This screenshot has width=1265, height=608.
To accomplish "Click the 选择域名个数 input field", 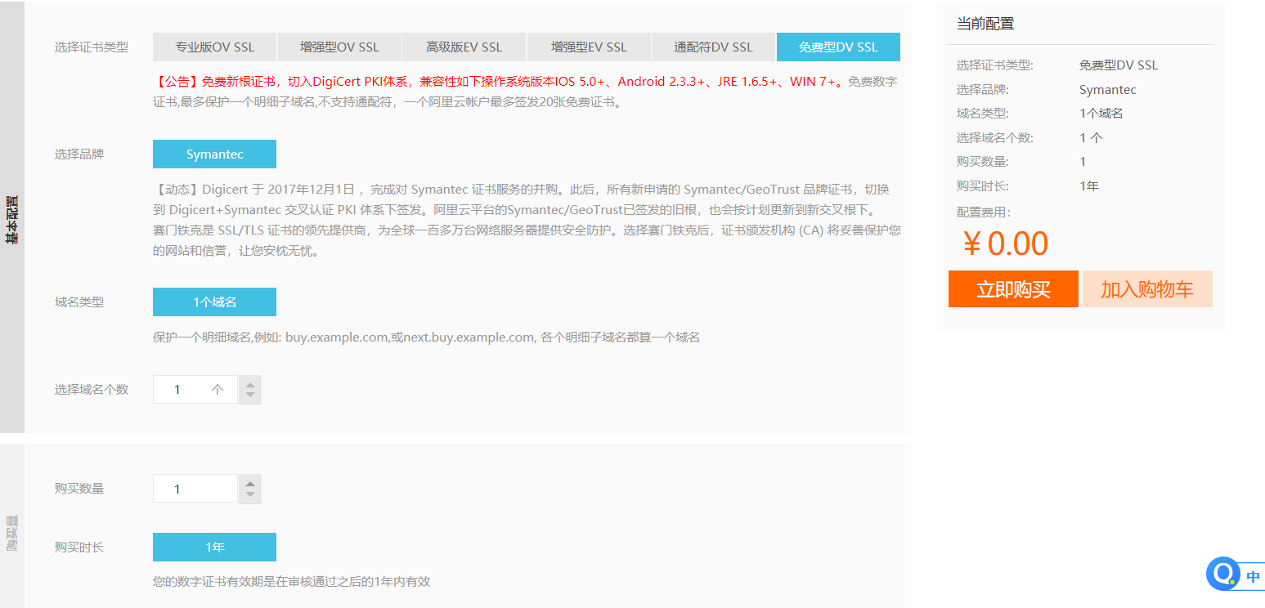I will point(196,389).
